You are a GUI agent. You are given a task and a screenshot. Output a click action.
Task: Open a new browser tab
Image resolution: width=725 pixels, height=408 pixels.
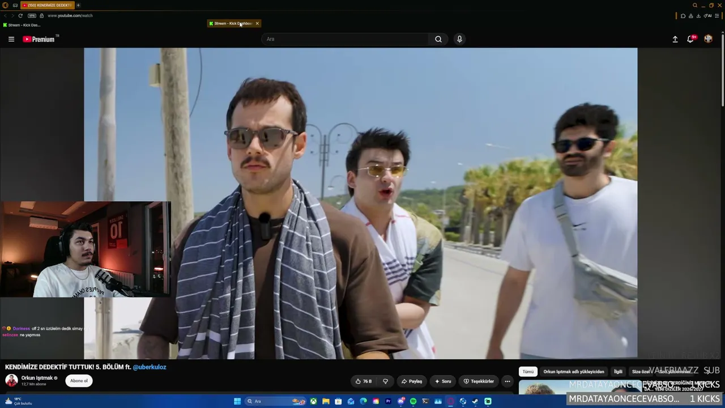(x=78, y=5)
